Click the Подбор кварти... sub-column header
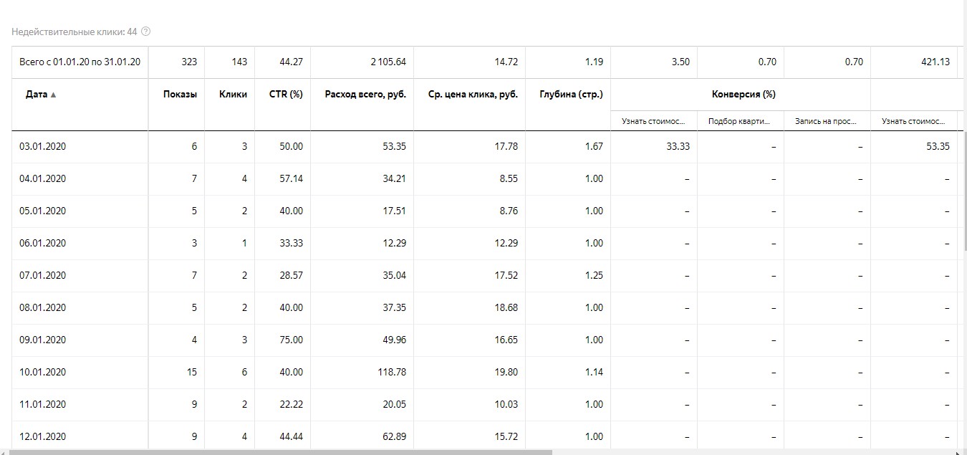The width and height of the screenshot is (967, 455). coord(739,121)
